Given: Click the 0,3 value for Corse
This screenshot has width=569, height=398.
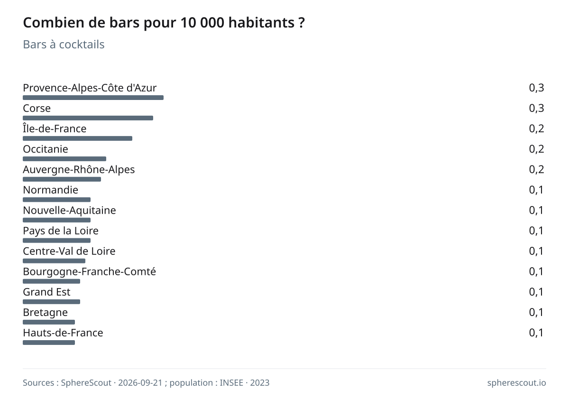Looking at the screenshot, I should [536, 109].
